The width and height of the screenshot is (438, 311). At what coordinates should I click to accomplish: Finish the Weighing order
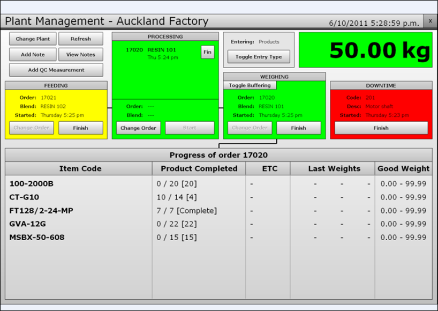298,128
